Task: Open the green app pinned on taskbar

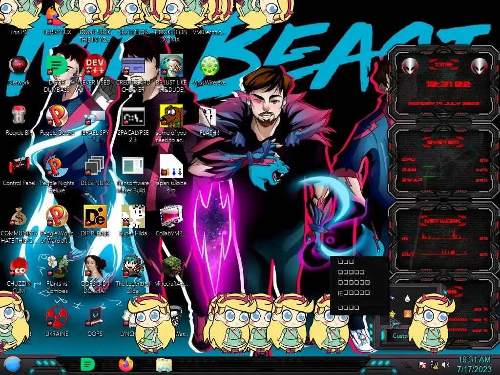Action: pos(88,364)
